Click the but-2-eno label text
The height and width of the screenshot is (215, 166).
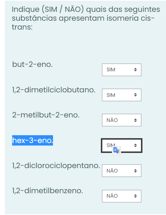click(x=32, y=64)
